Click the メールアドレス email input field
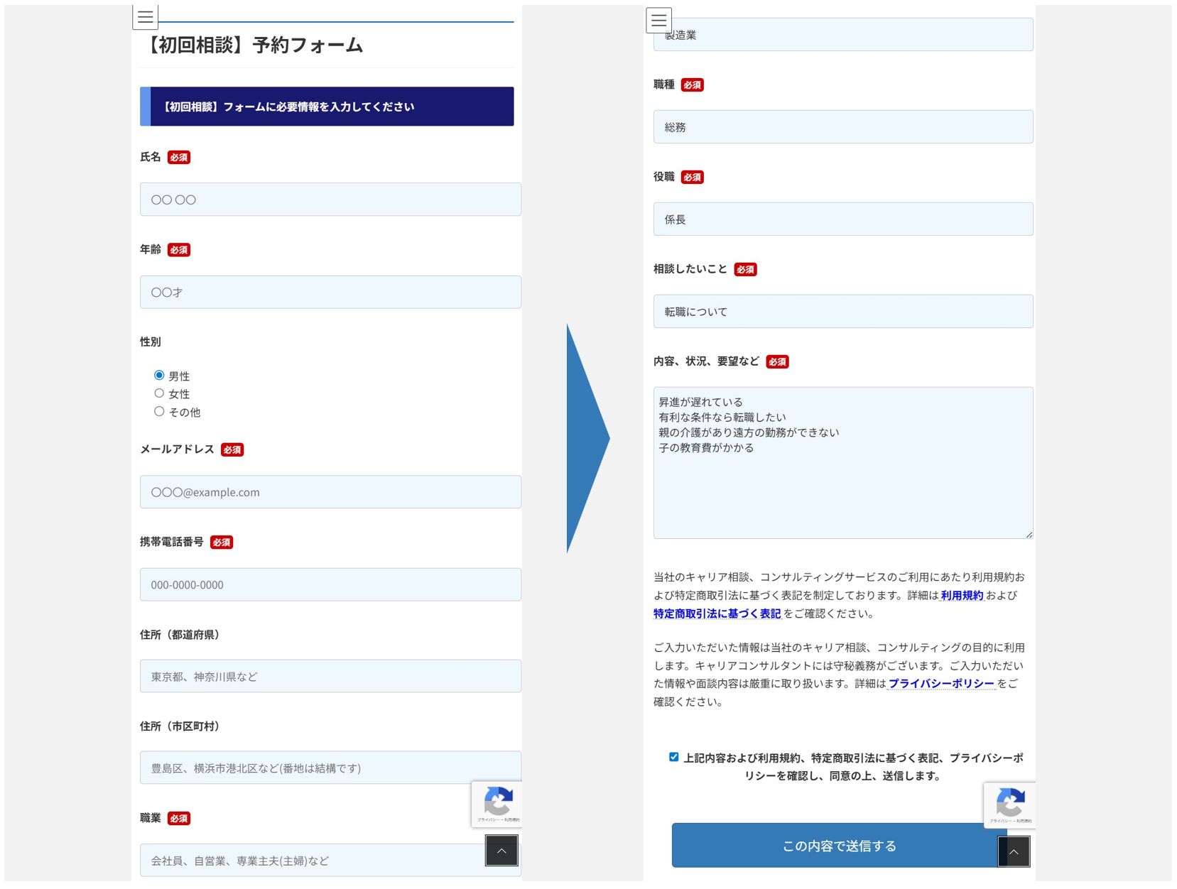This screenshot has height=889, width=1177. 330,492
